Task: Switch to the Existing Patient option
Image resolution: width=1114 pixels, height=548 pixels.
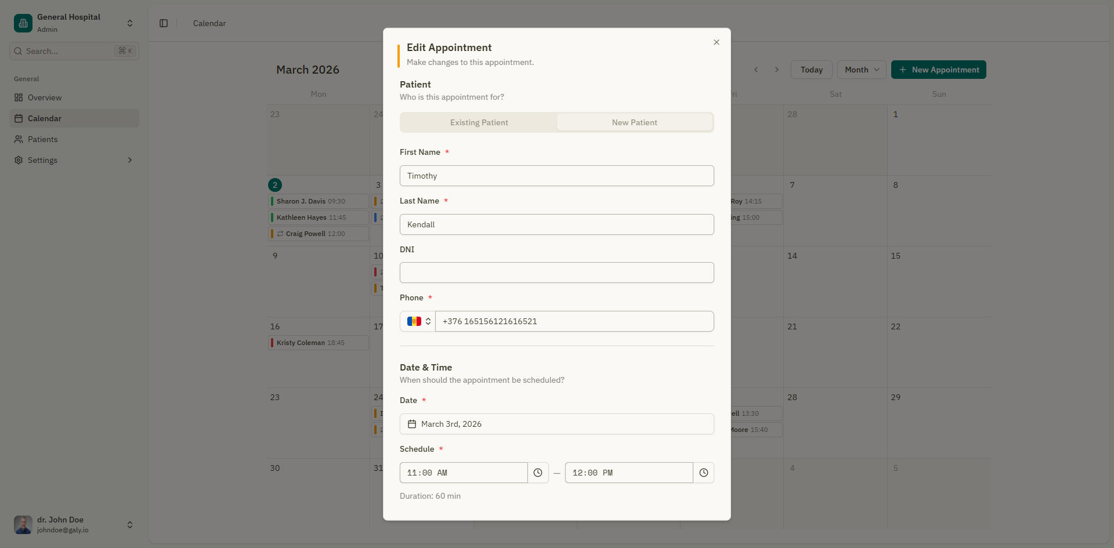Action: pos(479,122)
